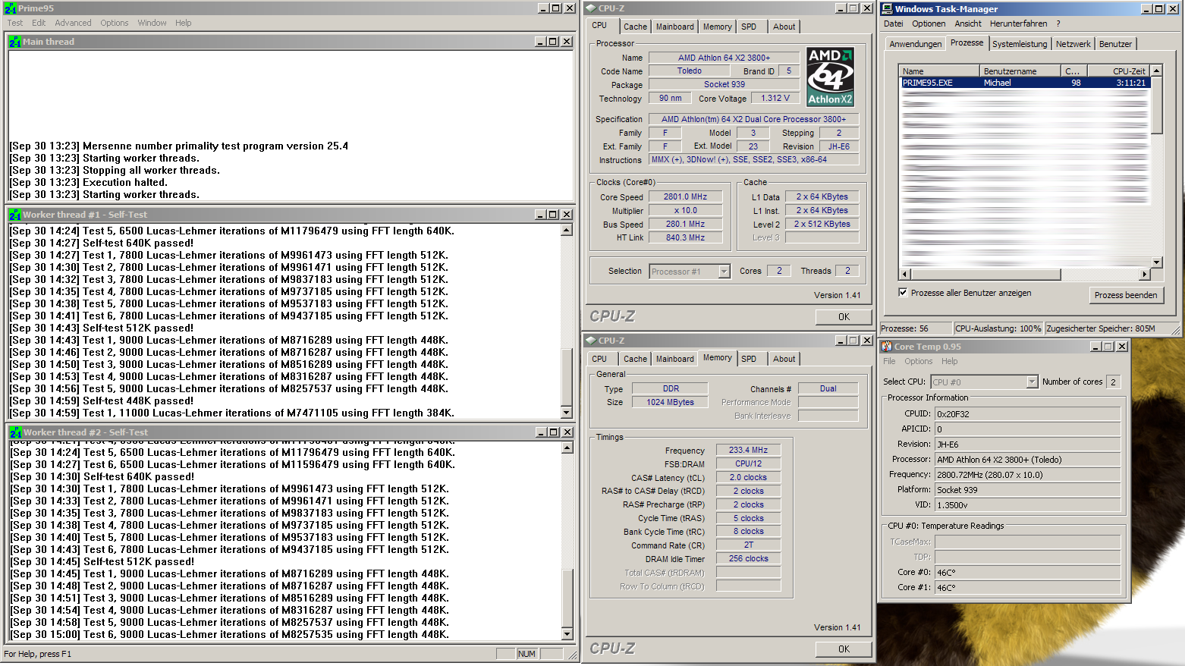The image size is (1185, 666).
Task: Switch to Systemleistung tab
Action: 1020,44
